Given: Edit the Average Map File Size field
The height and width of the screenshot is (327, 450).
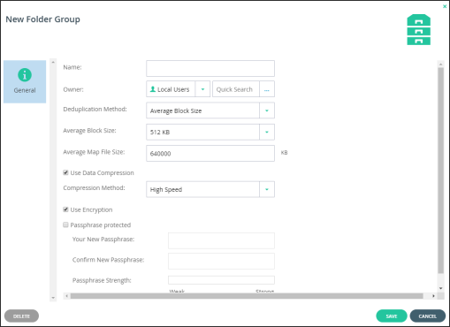Looking at the screenshot, I should click(210, 153).
